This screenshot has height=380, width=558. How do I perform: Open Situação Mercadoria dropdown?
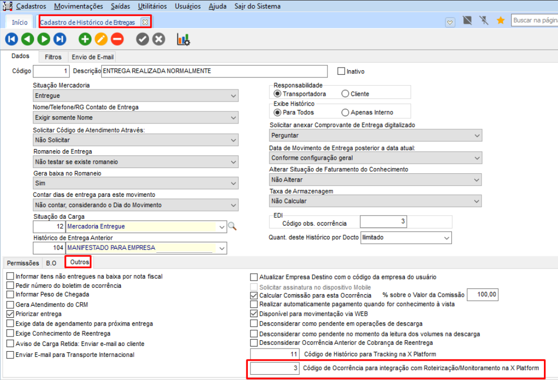135,96
